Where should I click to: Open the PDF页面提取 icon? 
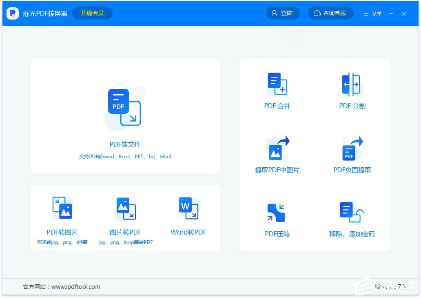352,148
